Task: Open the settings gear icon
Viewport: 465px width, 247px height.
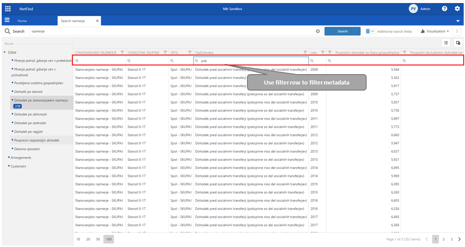Action: [x=457, y=9]
